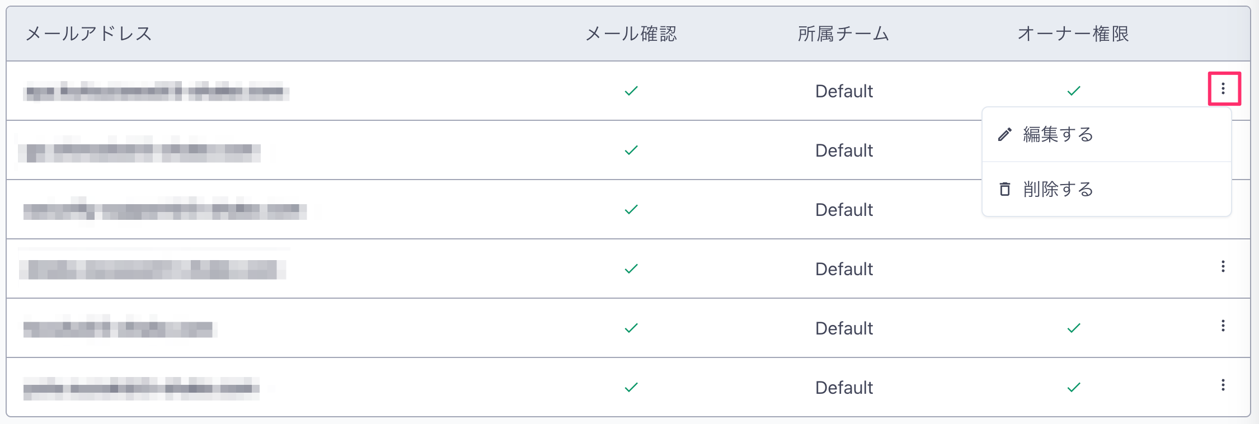Open the three-dot menu in last row

1223,385
